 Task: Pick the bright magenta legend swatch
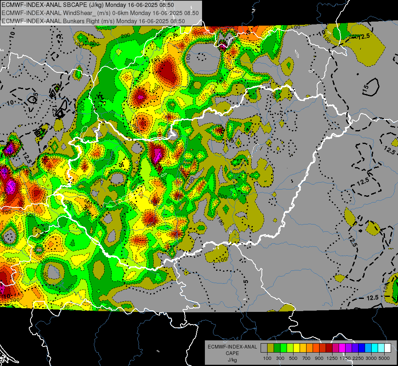click(x=342, y=348)
